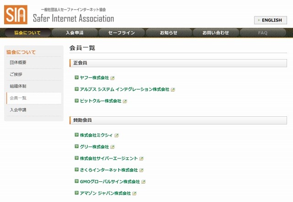The height and width of the screenshot is (202, 293).
Task: Open the 入会申請 navigation tab
Action: click(75, 33)
